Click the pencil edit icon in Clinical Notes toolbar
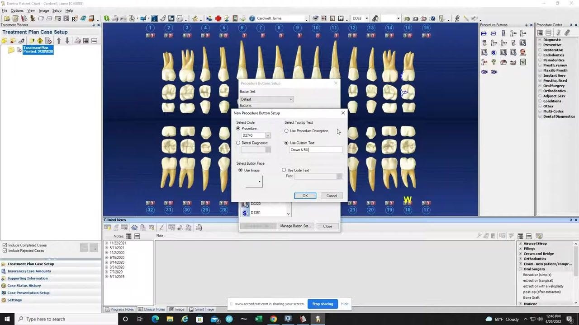Screen dimensions: 579x325 point(161,227)
